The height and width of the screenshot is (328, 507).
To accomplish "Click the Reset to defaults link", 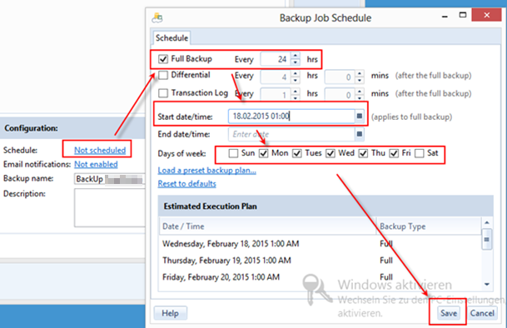I will pyautogui.click(x=186, y=184).
